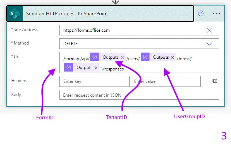Click the /users/ text in Uri

pos(133,59)
